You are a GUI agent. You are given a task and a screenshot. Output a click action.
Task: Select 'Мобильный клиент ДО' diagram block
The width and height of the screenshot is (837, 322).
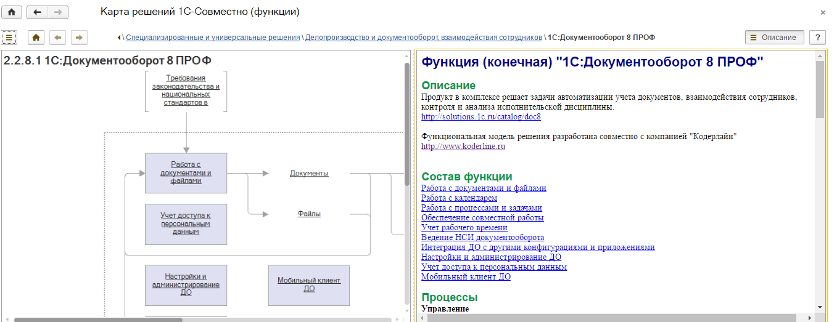click(x=308, y=284)
